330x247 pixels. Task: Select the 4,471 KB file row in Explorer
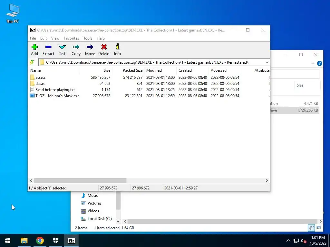click(295, 104)
